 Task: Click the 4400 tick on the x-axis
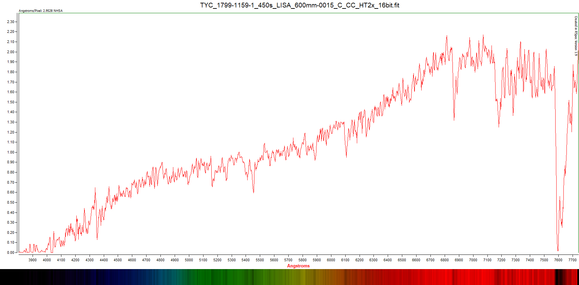click(103, 260)
